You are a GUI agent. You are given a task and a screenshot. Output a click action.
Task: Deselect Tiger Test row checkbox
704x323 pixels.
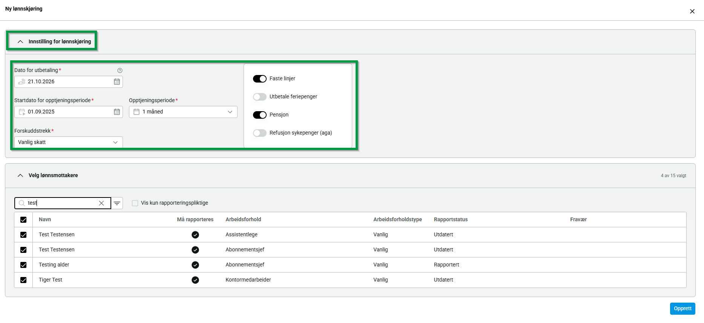pyautogui.click(x=23, y=280)
